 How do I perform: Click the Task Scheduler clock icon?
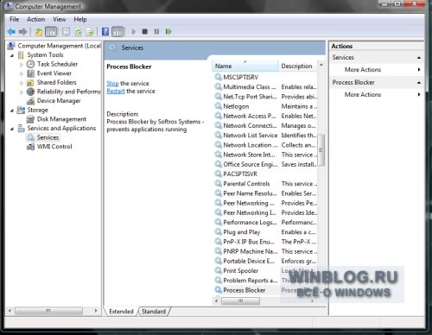(x=30, y=64)
